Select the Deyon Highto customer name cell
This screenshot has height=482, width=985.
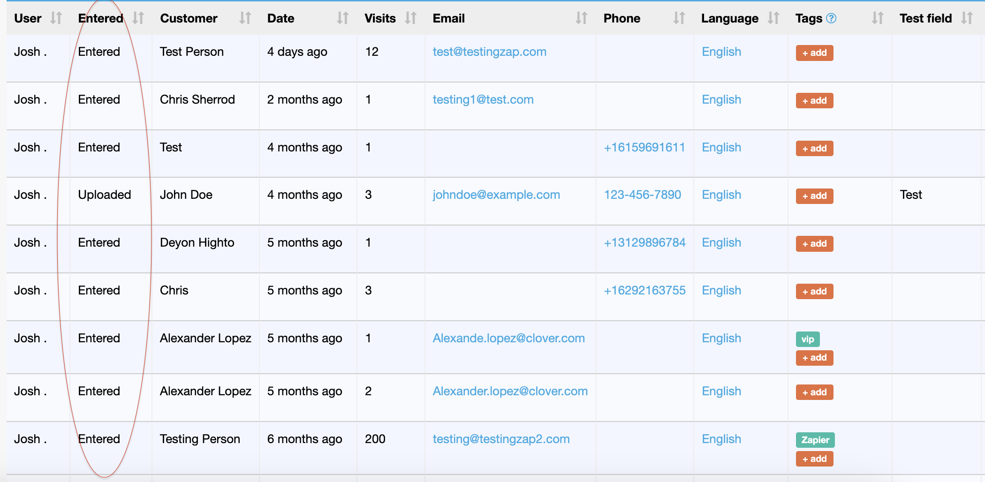197,243
